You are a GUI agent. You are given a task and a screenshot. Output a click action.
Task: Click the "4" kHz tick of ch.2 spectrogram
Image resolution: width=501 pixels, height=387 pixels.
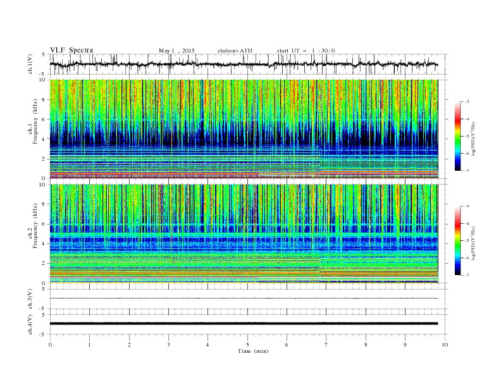[44, 243]
